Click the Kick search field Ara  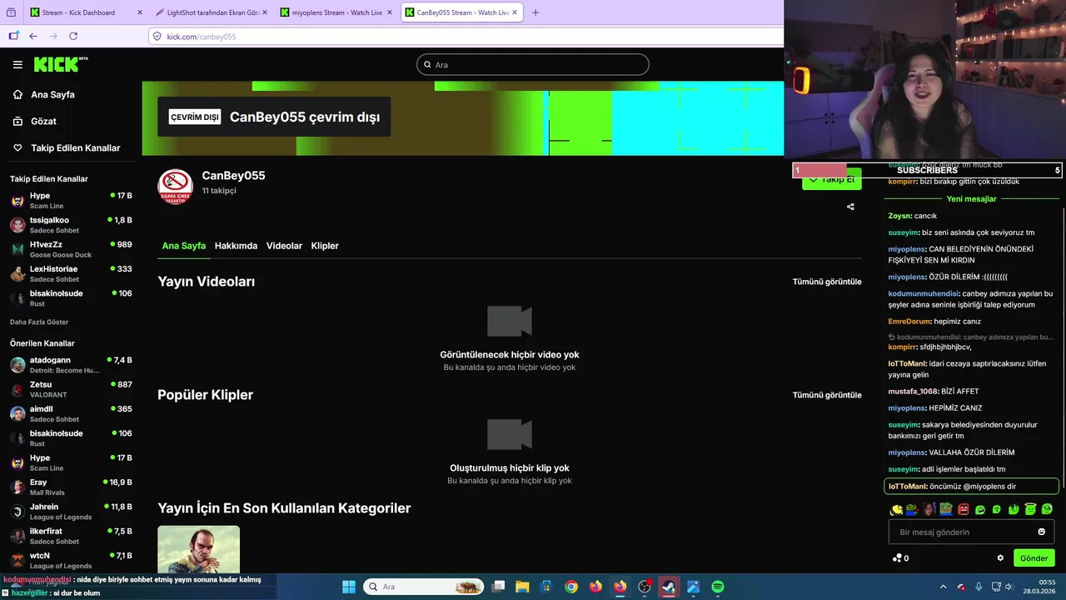[x=532, y=64]
